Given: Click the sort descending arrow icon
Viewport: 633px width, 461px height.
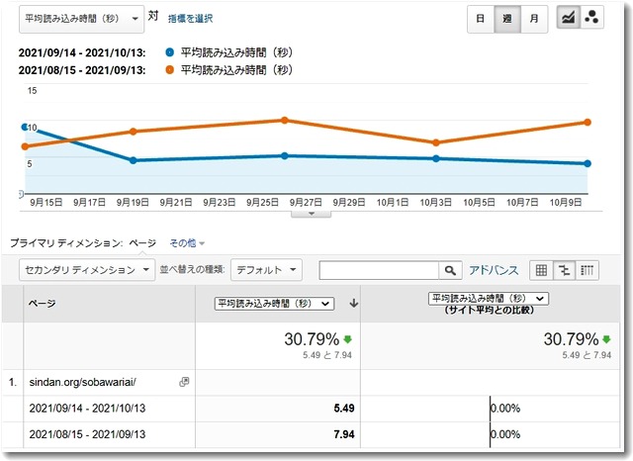Looking at the screenshot, I should (x=354, y=303).
